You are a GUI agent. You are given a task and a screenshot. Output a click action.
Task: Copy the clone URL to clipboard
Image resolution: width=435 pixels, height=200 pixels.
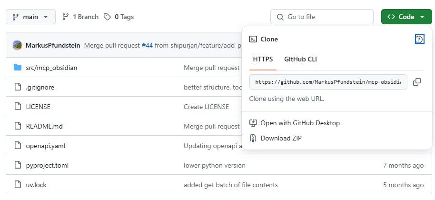[417, 82]
